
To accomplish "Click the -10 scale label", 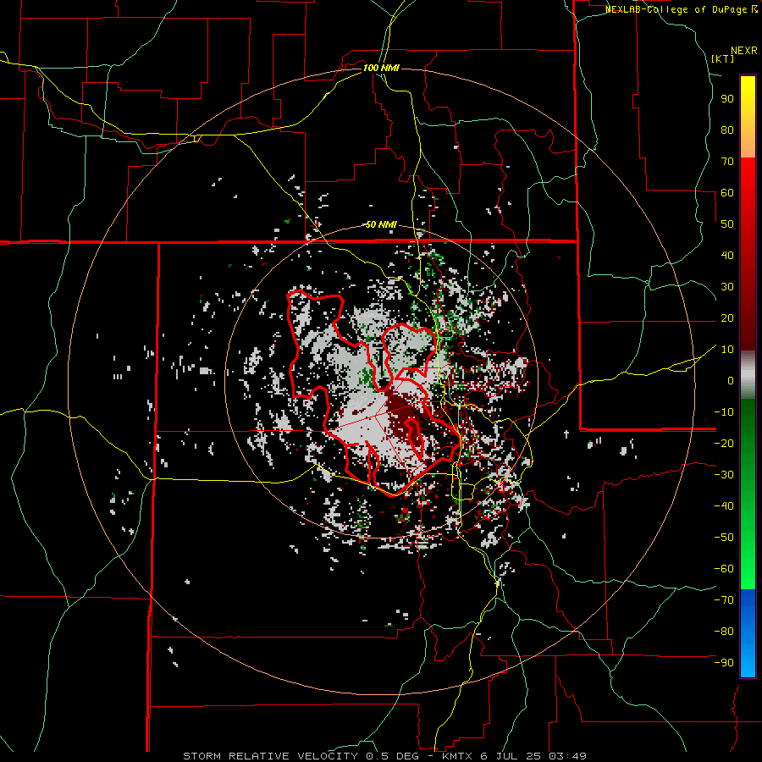I will [724, 412].
